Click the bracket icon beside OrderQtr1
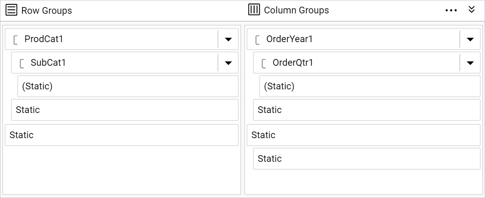Viewport: 485px width, 198px height. tap(264, 63)
